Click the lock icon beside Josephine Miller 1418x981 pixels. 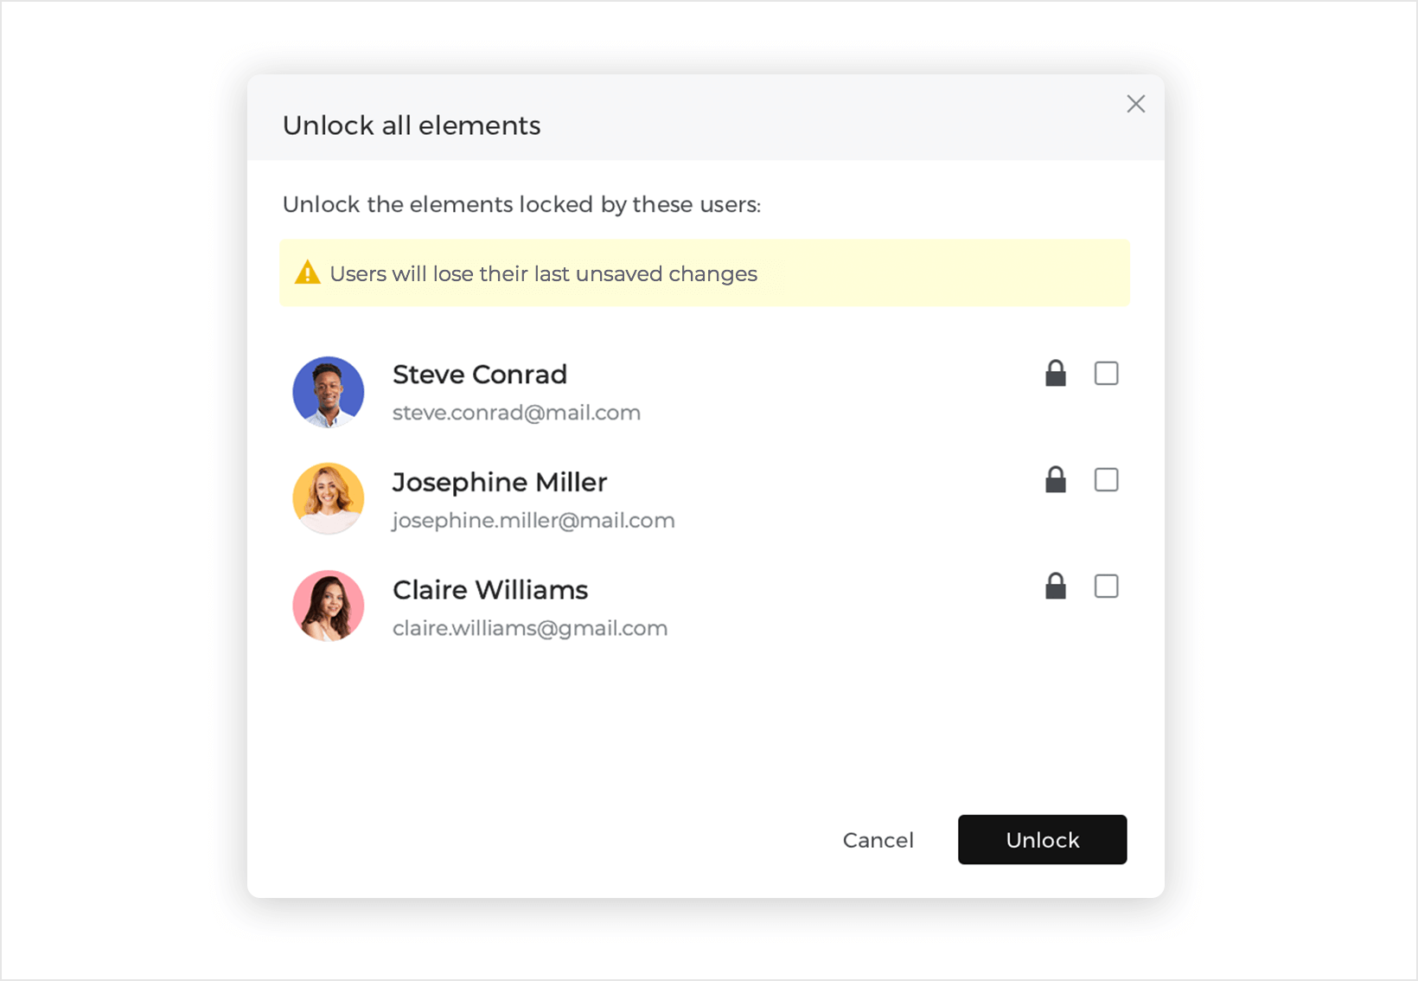coord(1056,480)
